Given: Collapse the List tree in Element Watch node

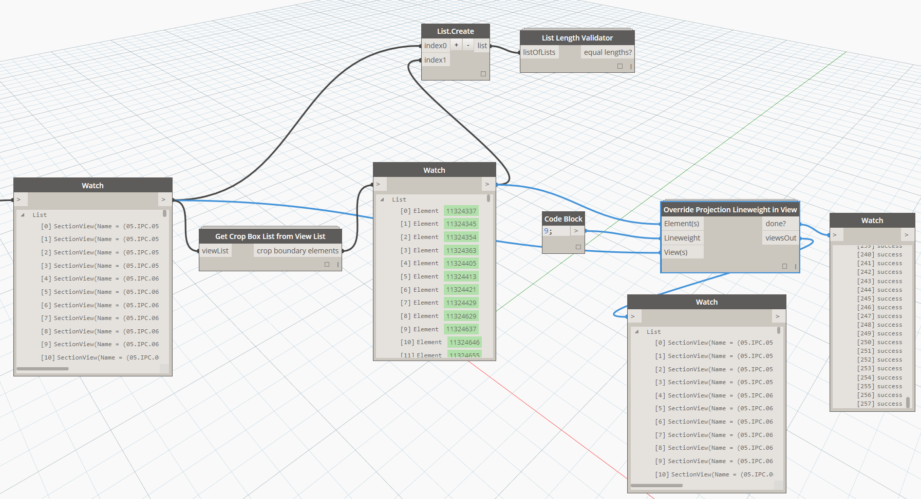Looking at the screenshot, I should point(382,199).
